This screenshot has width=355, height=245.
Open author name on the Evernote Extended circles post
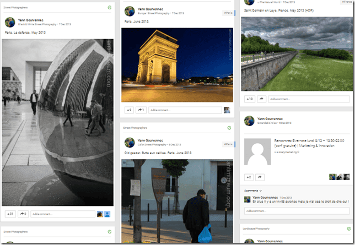[270, 118]
